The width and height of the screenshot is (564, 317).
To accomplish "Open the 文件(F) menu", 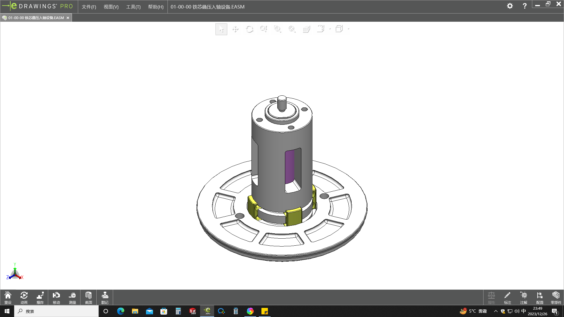I will pos(89,7).
